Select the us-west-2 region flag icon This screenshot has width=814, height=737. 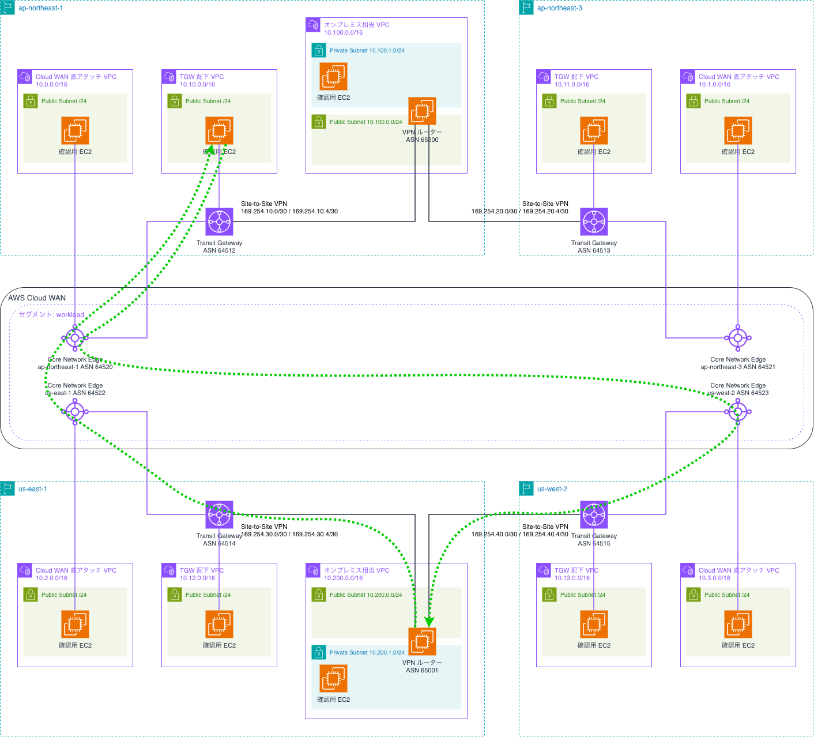click(x=526, y=488)
